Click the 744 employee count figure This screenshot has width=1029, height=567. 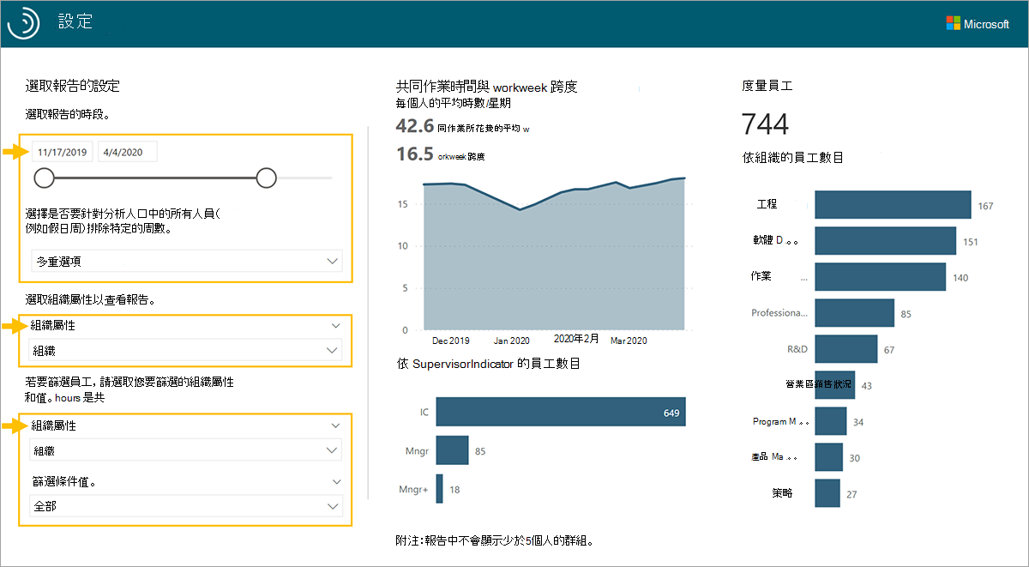767,124
